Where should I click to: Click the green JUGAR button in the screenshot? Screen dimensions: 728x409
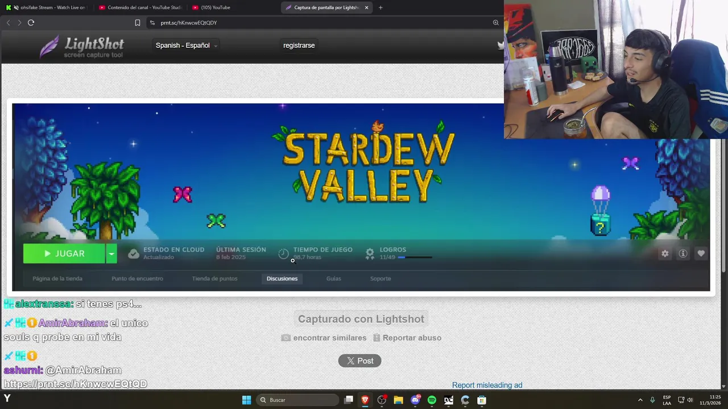coord(64,253)
